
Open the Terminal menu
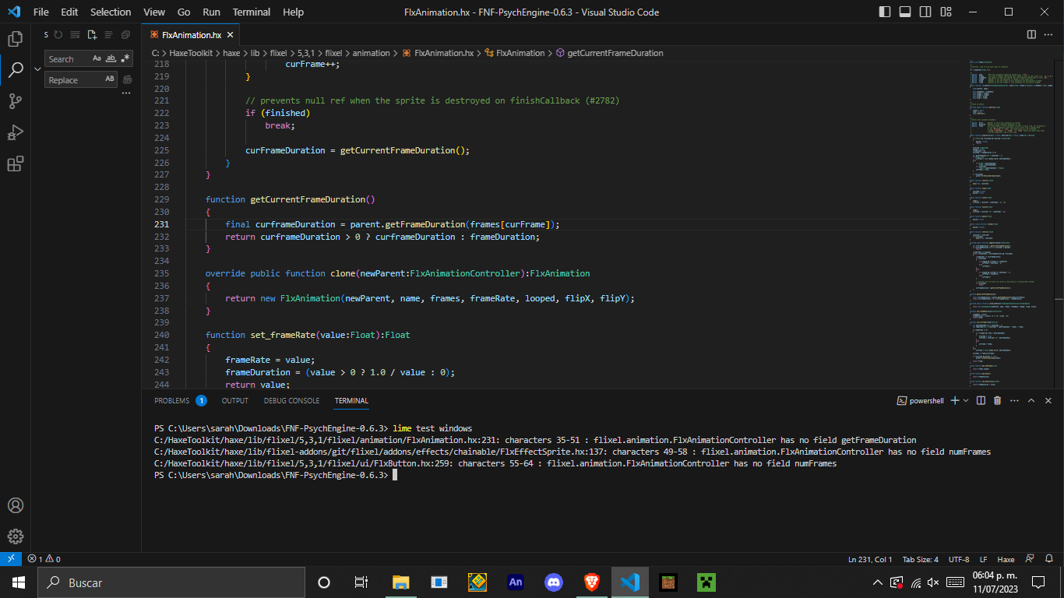(x=251, y=12)
